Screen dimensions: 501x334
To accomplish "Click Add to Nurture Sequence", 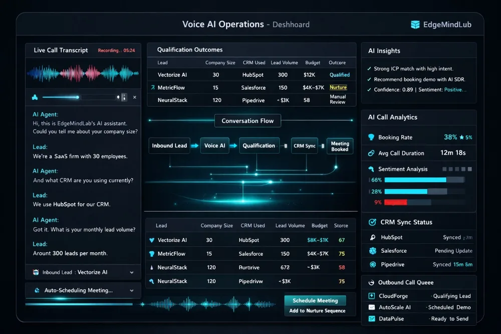I will [317, 310].
